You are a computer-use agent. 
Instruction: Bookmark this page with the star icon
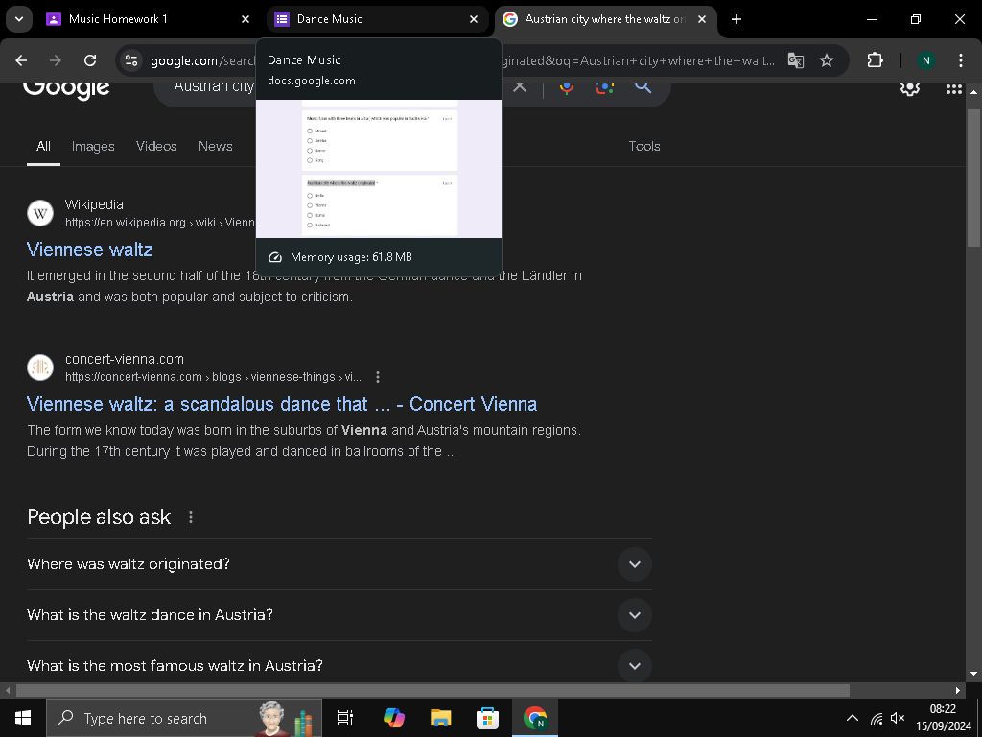point(827,60)
